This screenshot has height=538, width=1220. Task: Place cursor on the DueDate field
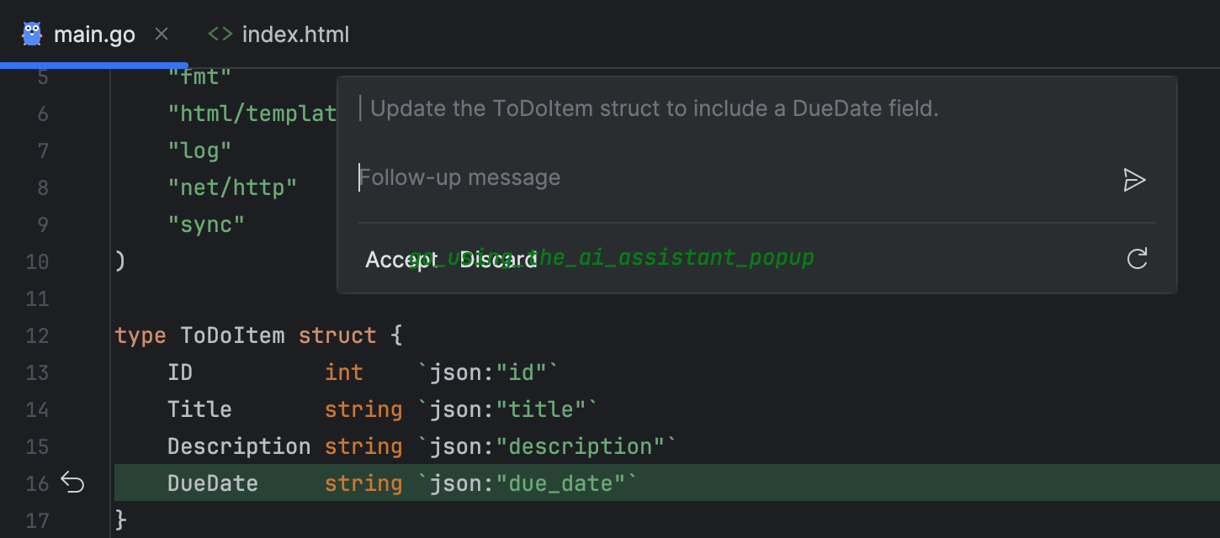[x=212, y=483]
